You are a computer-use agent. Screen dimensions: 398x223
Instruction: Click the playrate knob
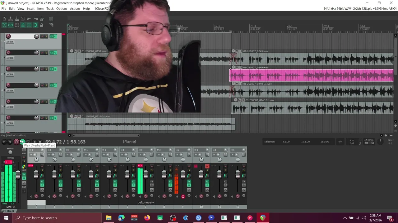[380, 141]
